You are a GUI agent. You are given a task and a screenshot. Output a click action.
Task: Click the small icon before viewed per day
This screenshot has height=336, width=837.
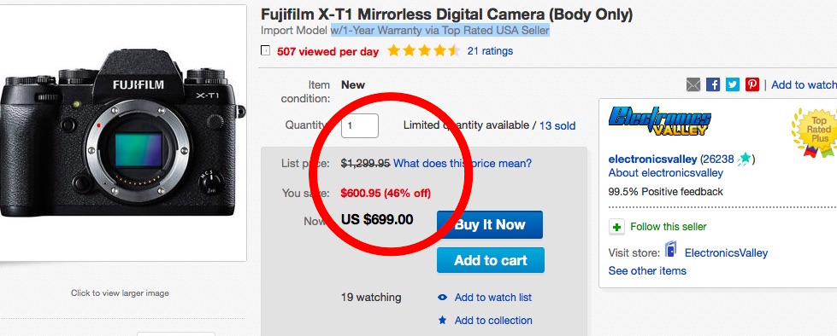(x=265, y=51)
